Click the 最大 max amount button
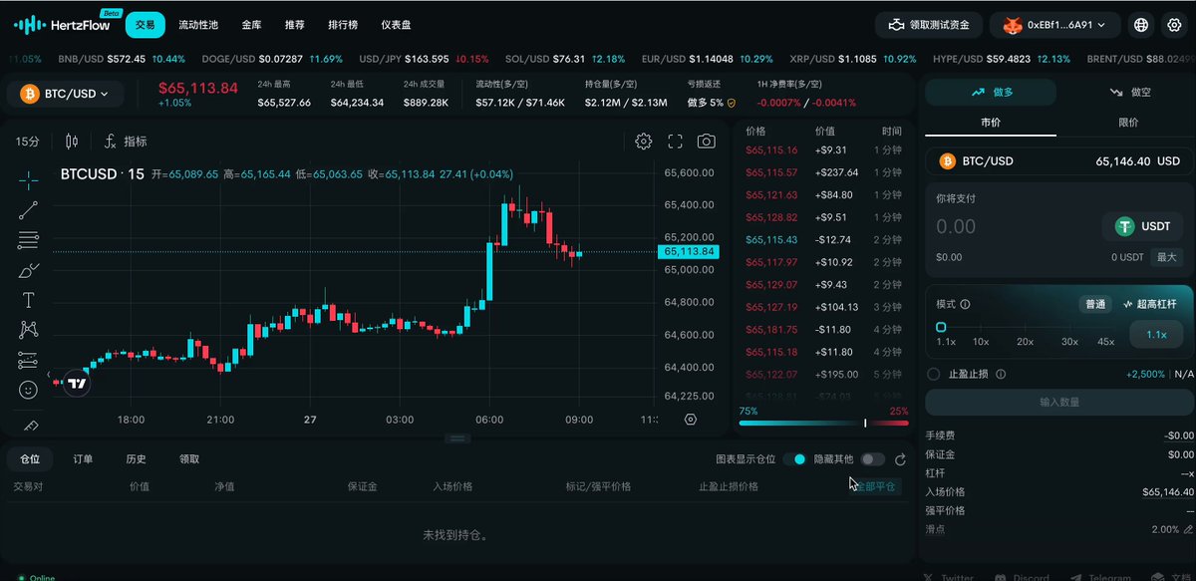Screen dimensions: 1196x581 1164,257
